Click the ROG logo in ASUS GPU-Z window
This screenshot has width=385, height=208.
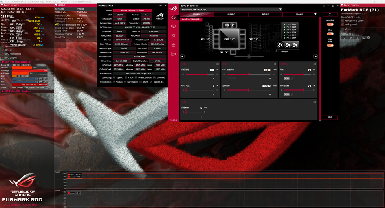coord(159,17)
